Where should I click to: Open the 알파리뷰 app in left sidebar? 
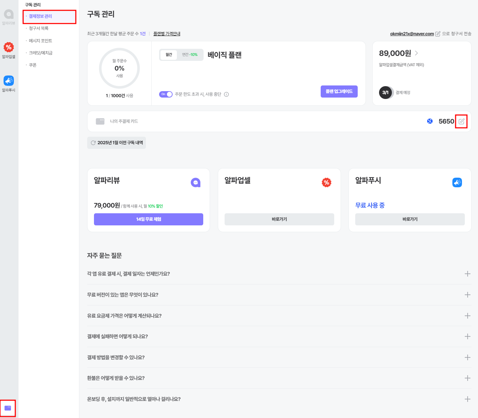click(x=9, y=17)
